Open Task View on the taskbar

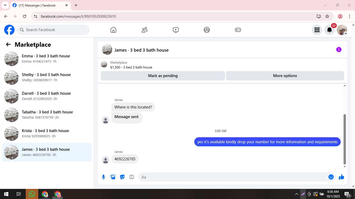19,194
